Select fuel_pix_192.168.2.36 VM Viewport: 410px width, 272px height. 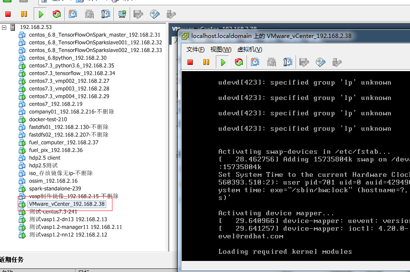click(x=56, y=150)
